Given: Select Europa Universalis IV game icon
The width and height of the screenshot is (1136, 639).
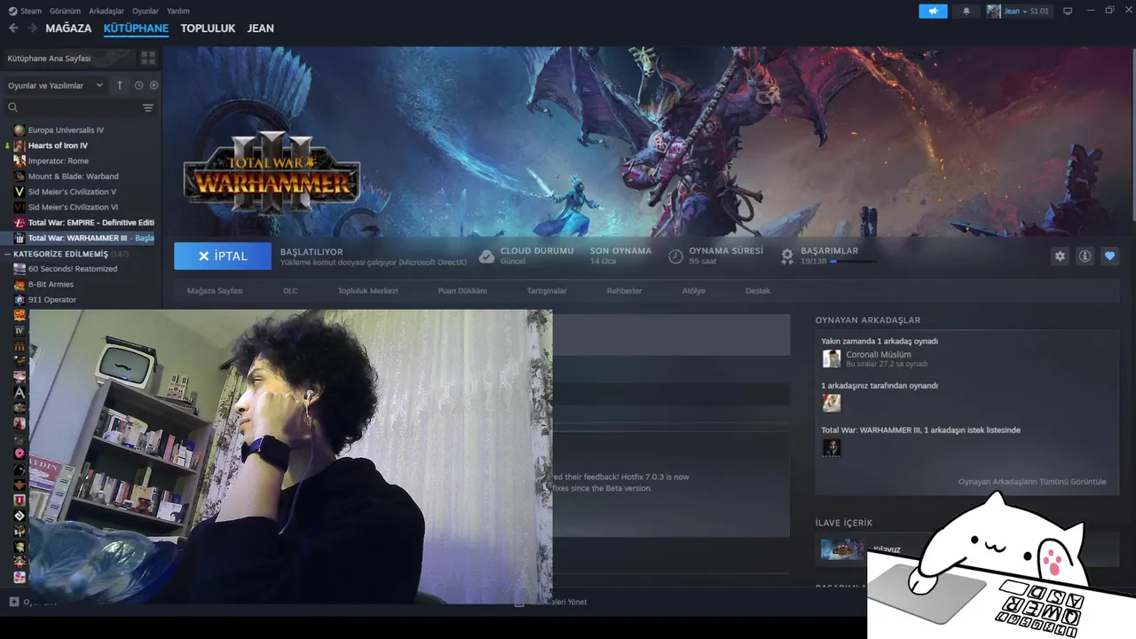Looking at the screenshot, I should coord(20,130).
